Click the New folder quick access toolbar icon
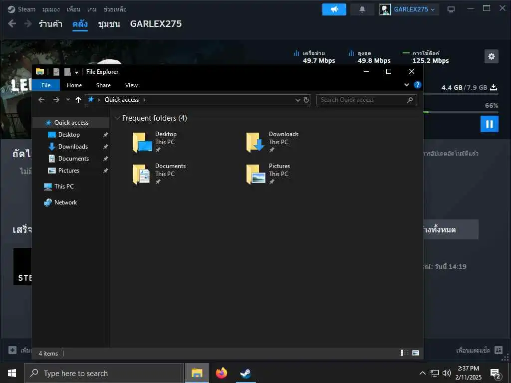The image size is (511, 383). coord(67,72)
